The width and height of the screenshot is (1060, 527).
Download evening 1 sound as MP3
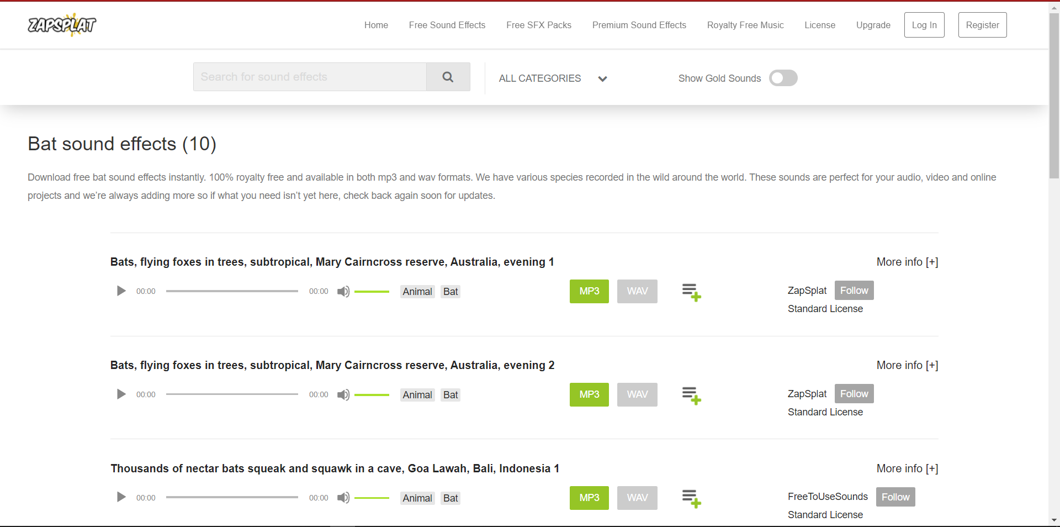(589, 291)
